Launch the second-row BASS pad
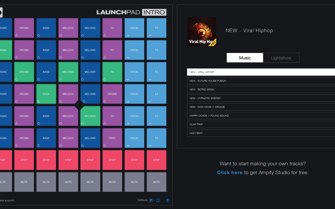Viewport: 335px width, 209px height. [46, 50]
